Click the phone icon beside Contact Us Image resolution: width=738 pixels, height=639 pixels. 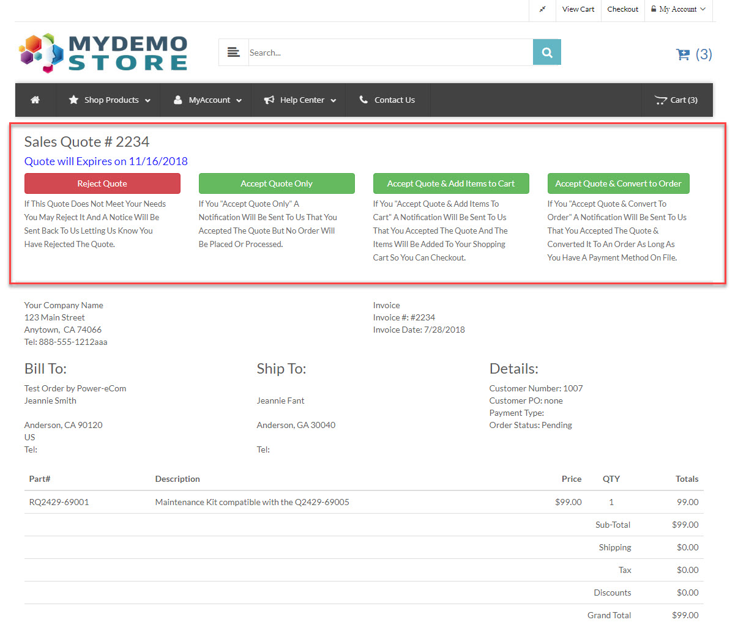coord(363,100)
